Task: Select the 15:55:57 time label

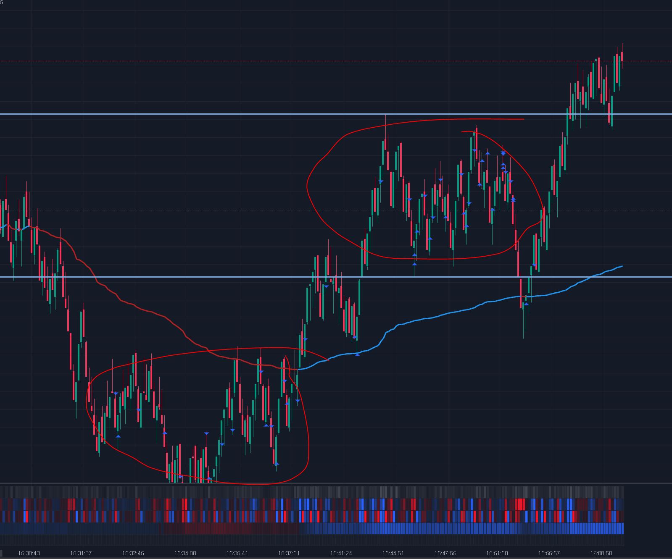Action: tap(549, 553)
